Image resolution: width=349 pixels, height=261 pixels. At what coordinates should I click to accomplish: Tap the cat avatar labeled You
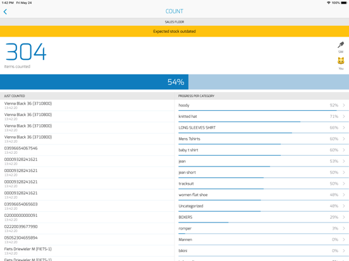point(341,61)
